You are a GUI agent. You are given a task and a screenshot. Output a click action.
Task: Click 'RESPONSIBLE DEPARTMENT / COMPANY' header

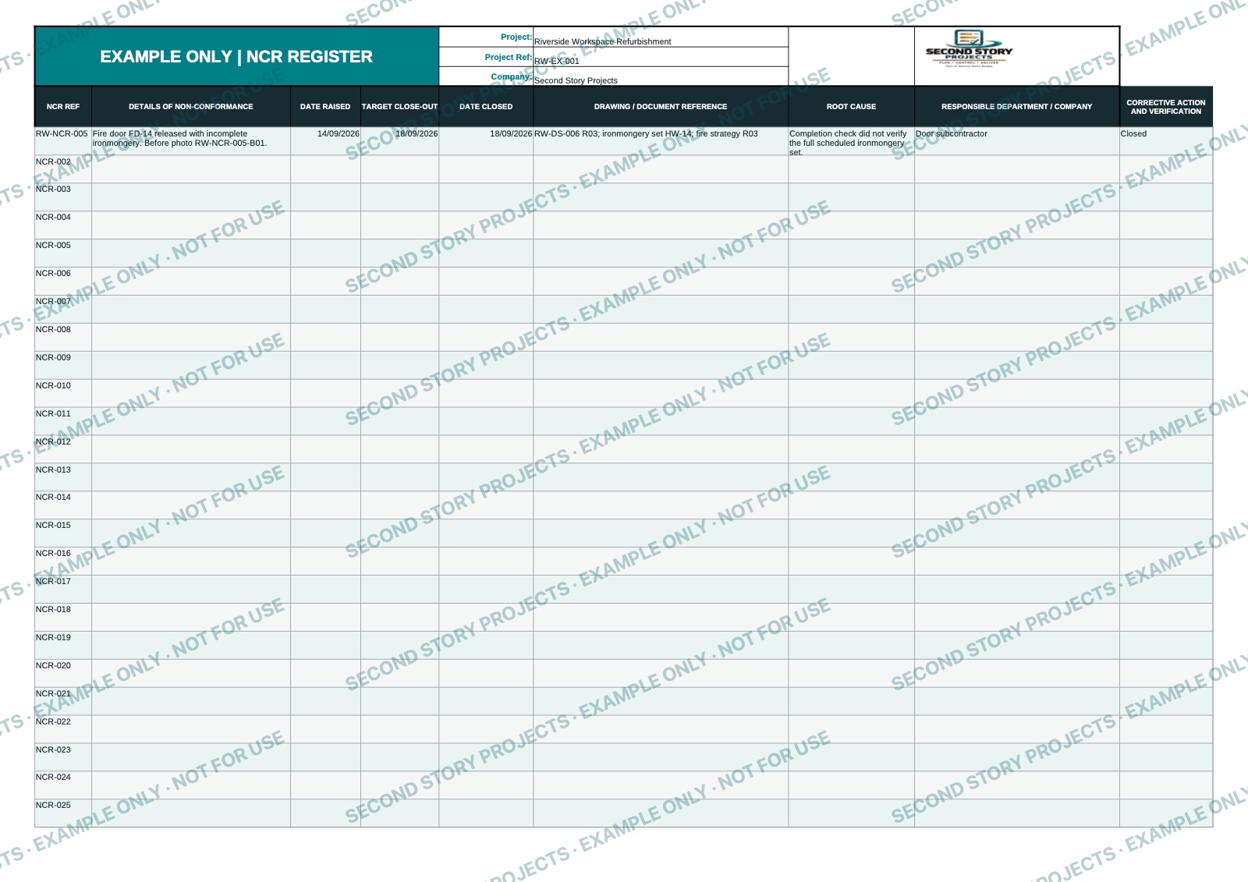(x=1017, y=107)
